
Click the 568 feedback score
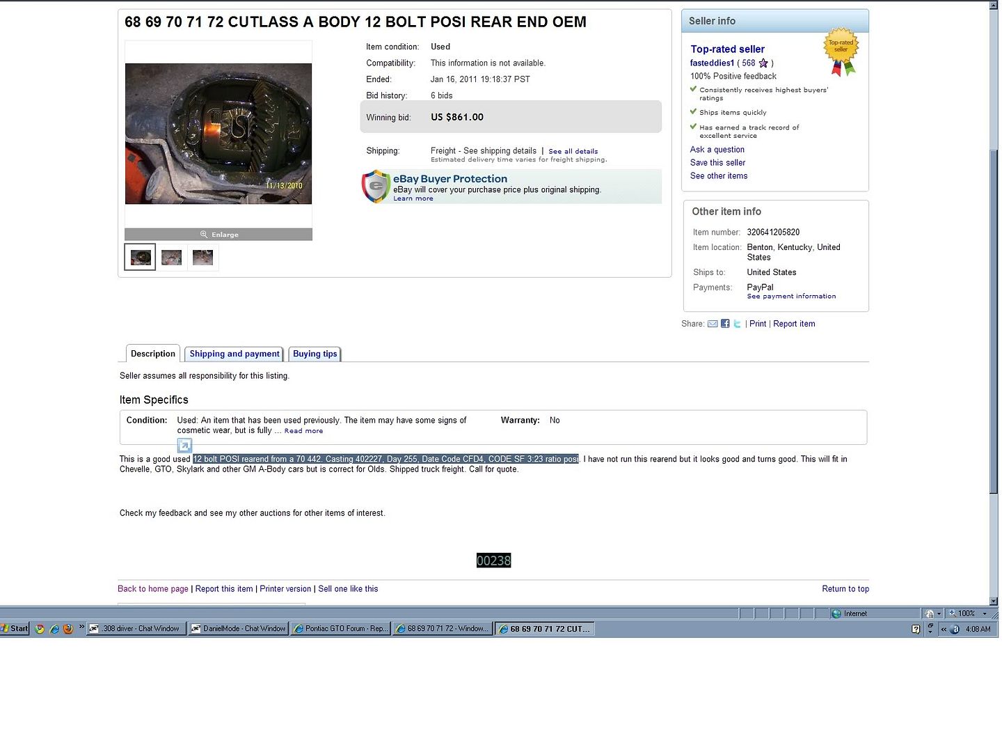(748, 63)
